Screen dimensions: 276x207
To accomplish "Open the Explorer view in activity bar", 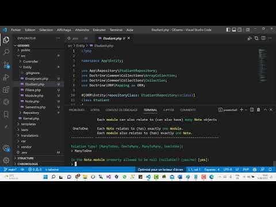I will 6,40.
